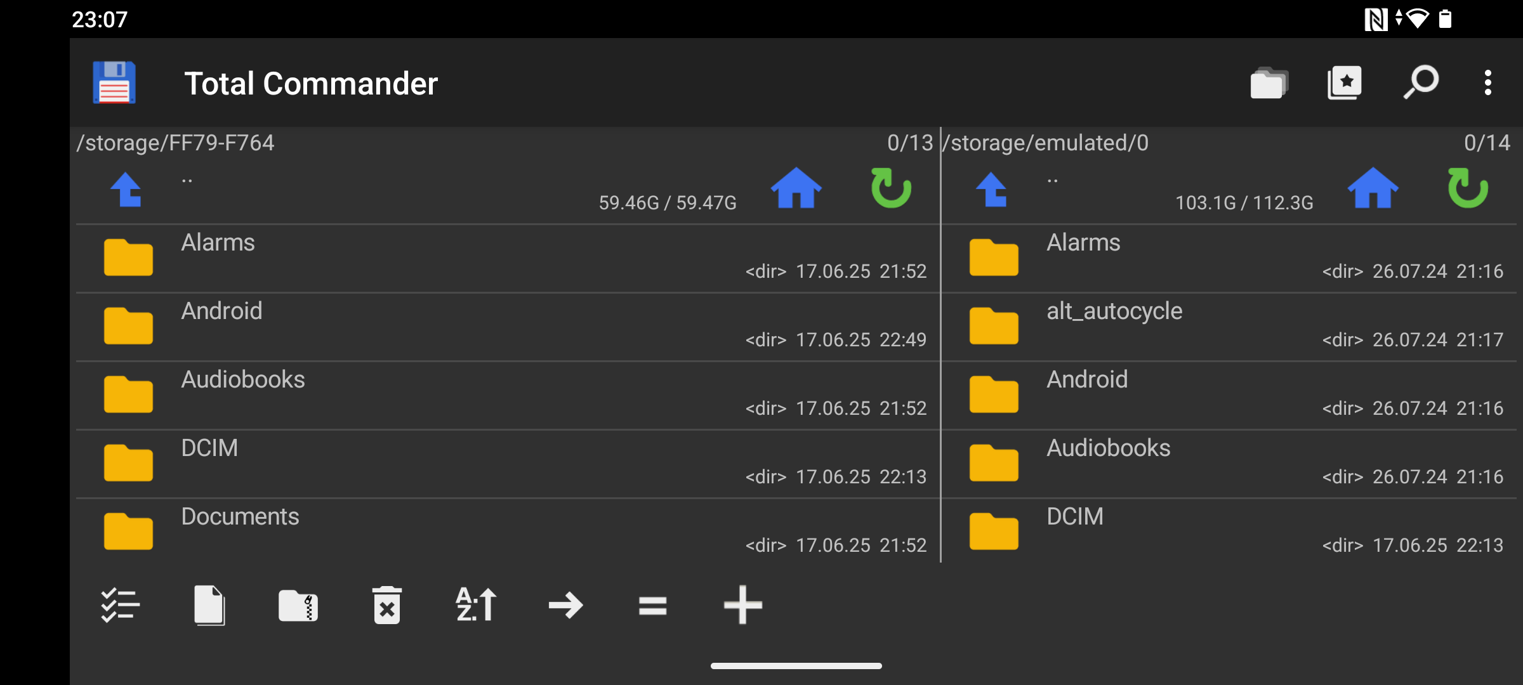Tap the search magnifier icon
This screenshot has height=685, width=1523.
point(1420,83)
